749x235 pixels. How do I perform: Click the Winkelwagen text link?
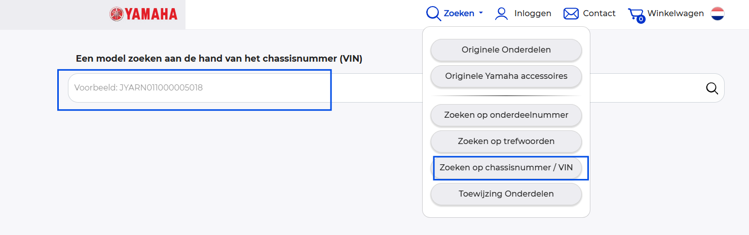tap(676, 14)
